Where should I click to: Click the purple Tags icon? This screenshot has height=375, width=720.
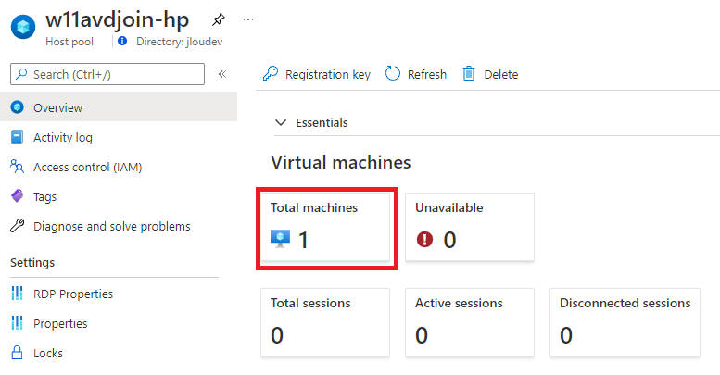pos(17,196)
